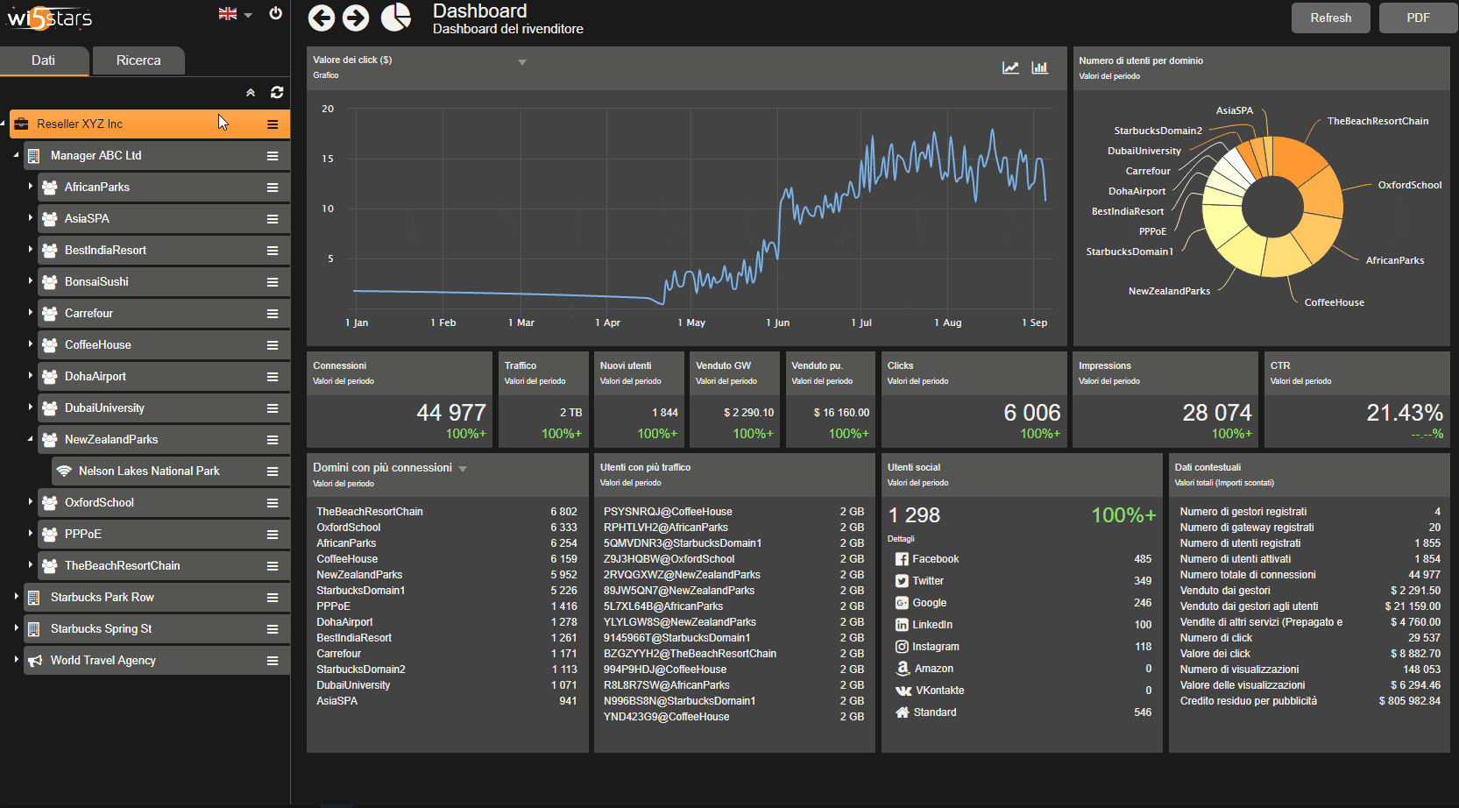Go forward with the right arrow icon
Image resolution: width=1459 pixels, height=808 pixels.
pyautogui.click(x=356, y=18)
